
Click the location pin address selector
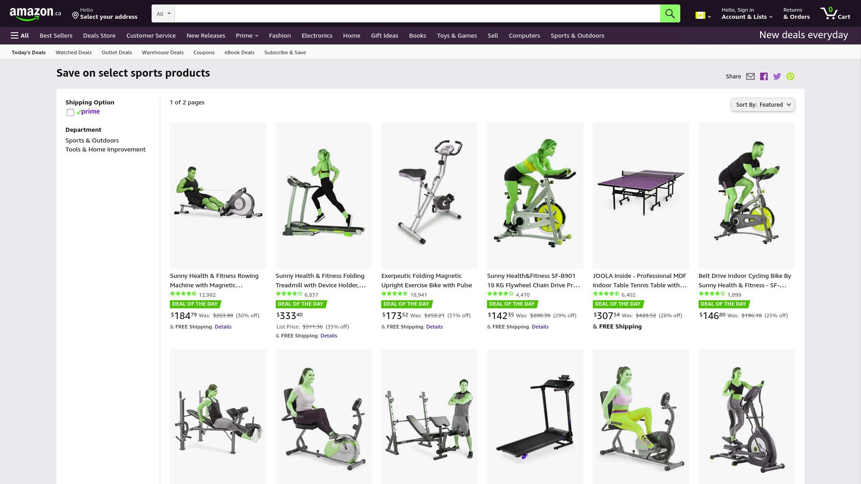pyautogui.click(x=105, y=13)
